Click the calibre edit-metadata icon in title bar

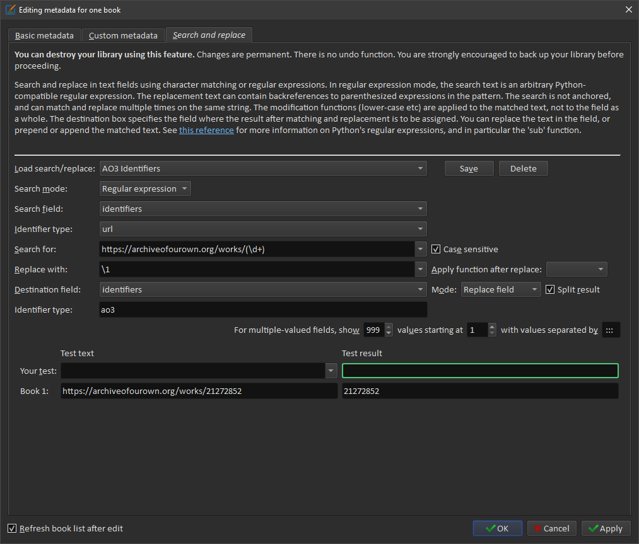coord(10,9)
